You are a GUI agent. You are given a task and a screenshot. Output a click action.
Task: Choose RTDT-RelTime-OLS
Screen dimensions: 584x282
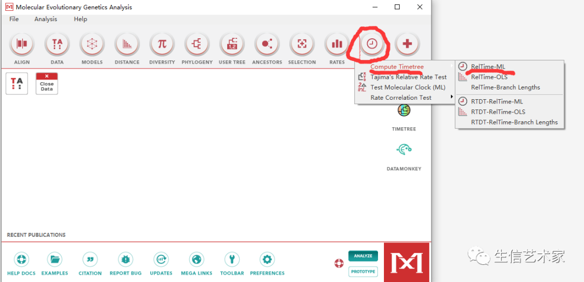510,112
